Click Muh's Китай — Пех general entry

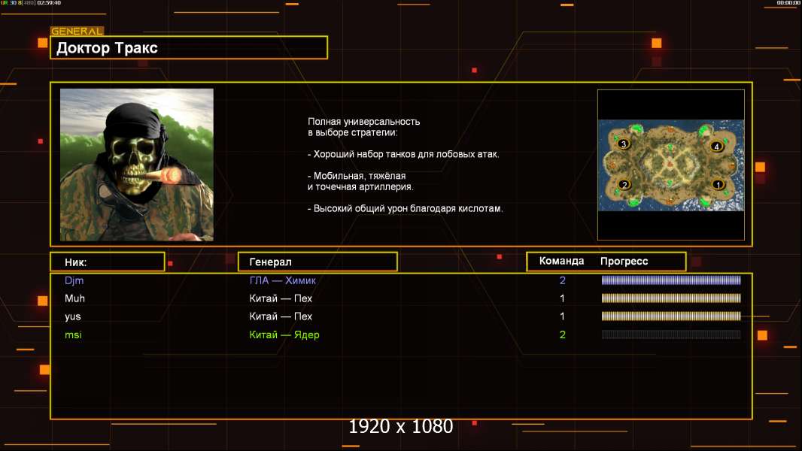pyautogui.click(x=281, y=298)
